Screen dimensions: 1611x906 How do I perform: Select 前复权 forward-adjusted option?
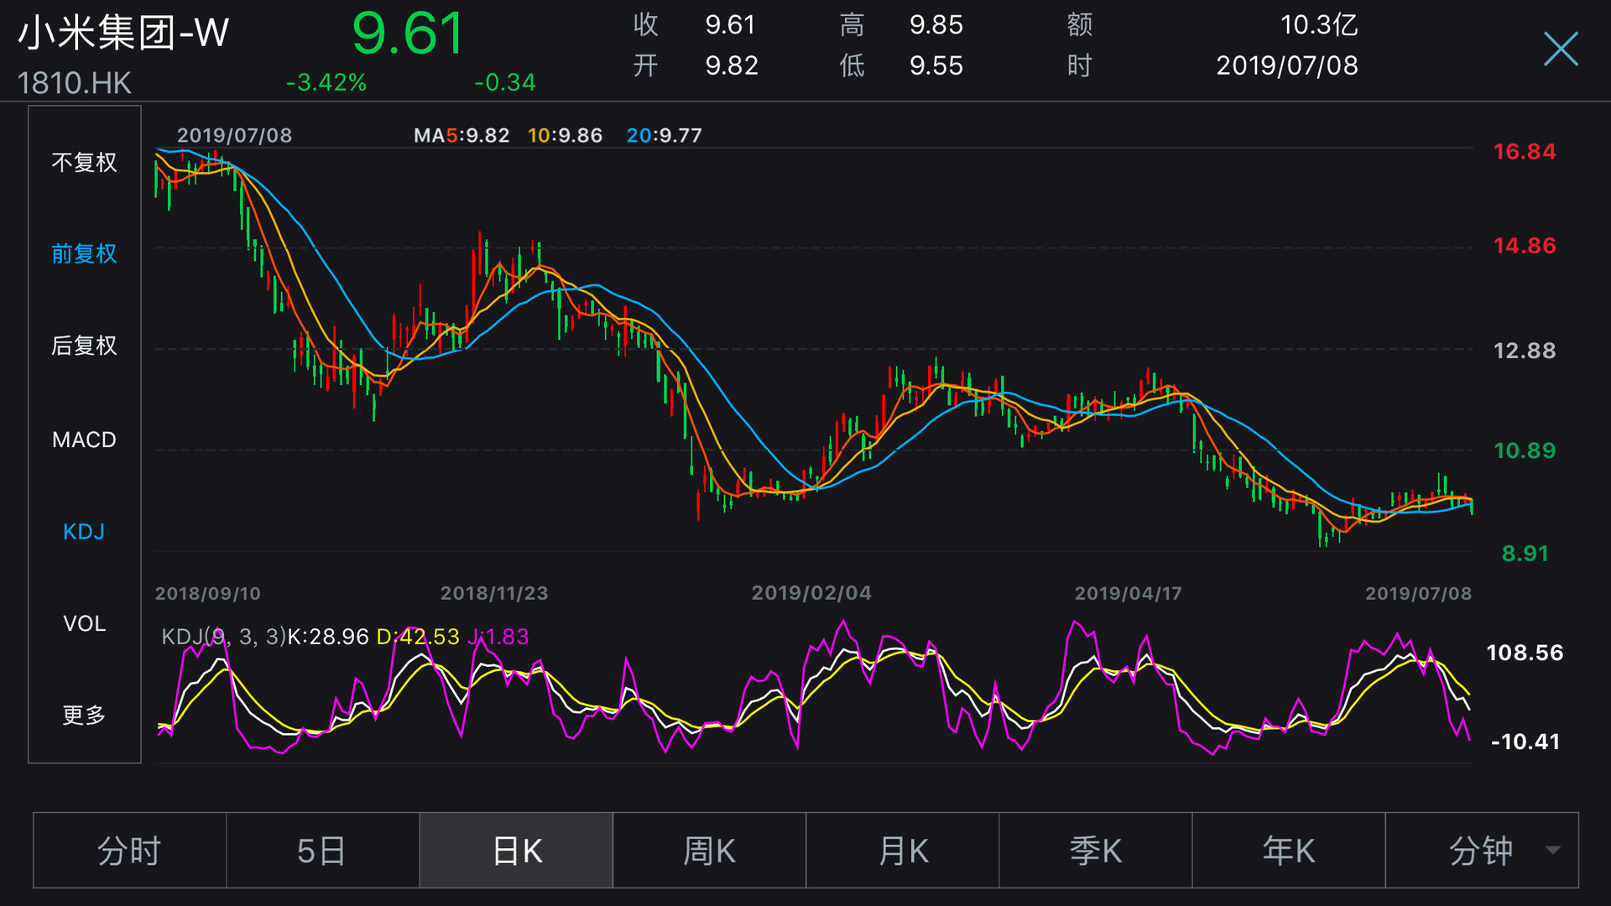coord(84,253)
